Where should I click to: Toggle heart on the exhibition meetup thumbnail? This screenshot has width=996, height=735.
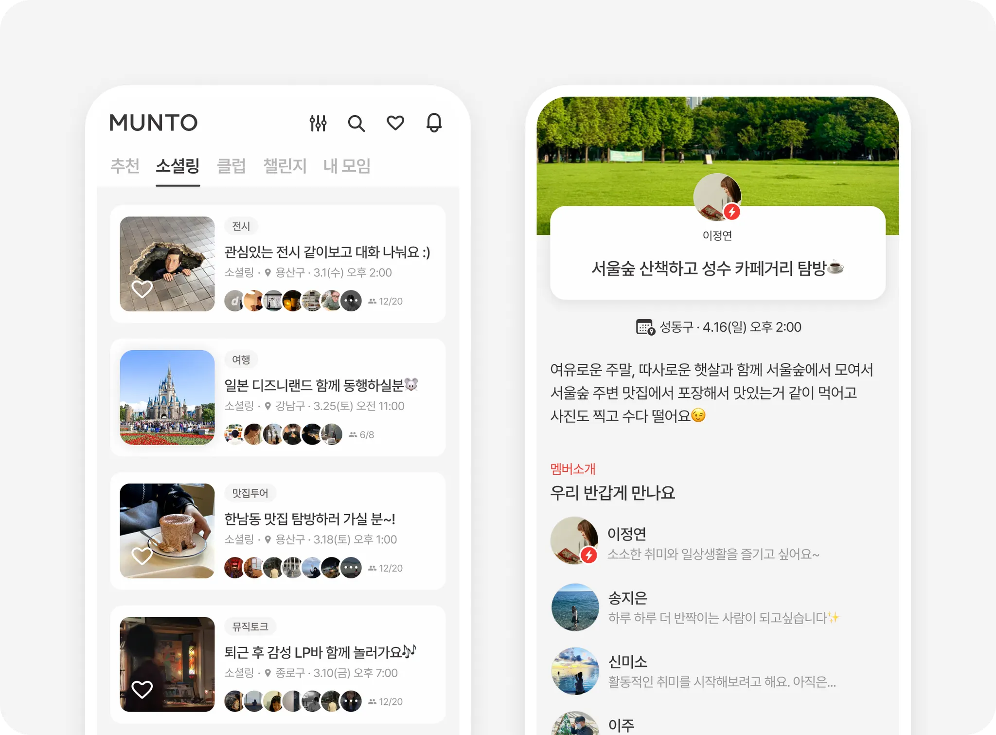pyautogui.click(x=142, y=289)
